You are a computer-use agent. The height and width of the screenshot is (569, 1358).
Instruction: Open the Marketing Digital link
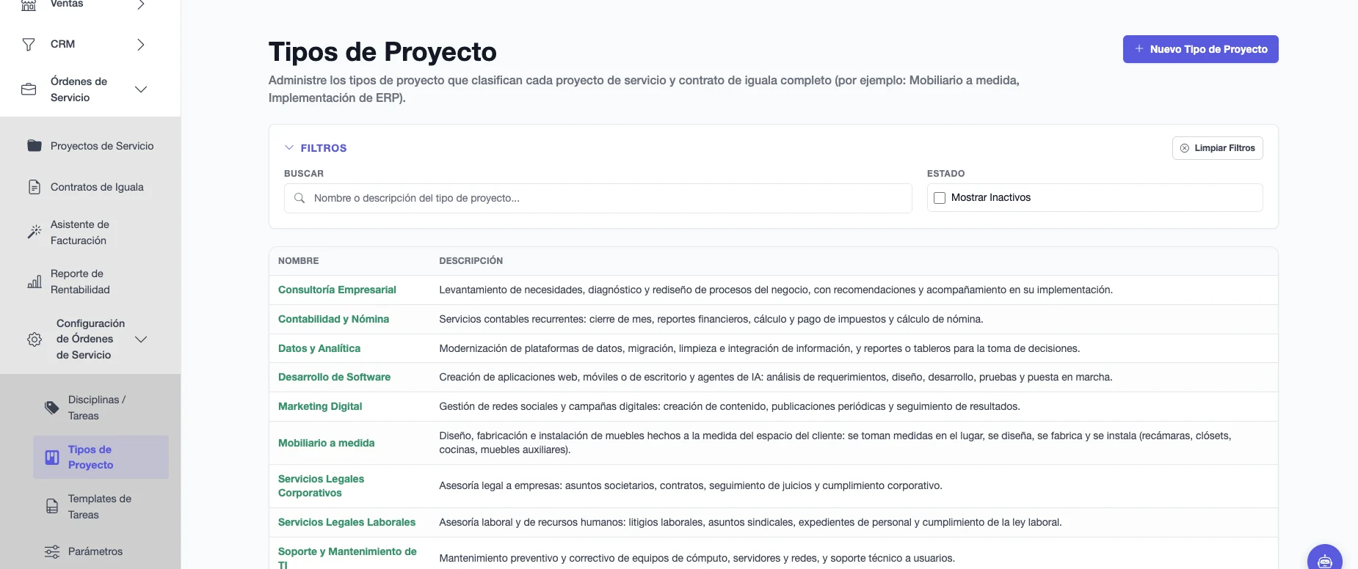tap(320, 406)
